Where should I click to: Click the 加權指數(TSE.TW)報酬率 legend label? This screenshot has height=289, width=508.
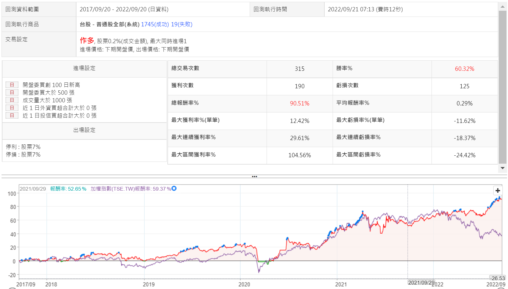[x=131, y=189]
